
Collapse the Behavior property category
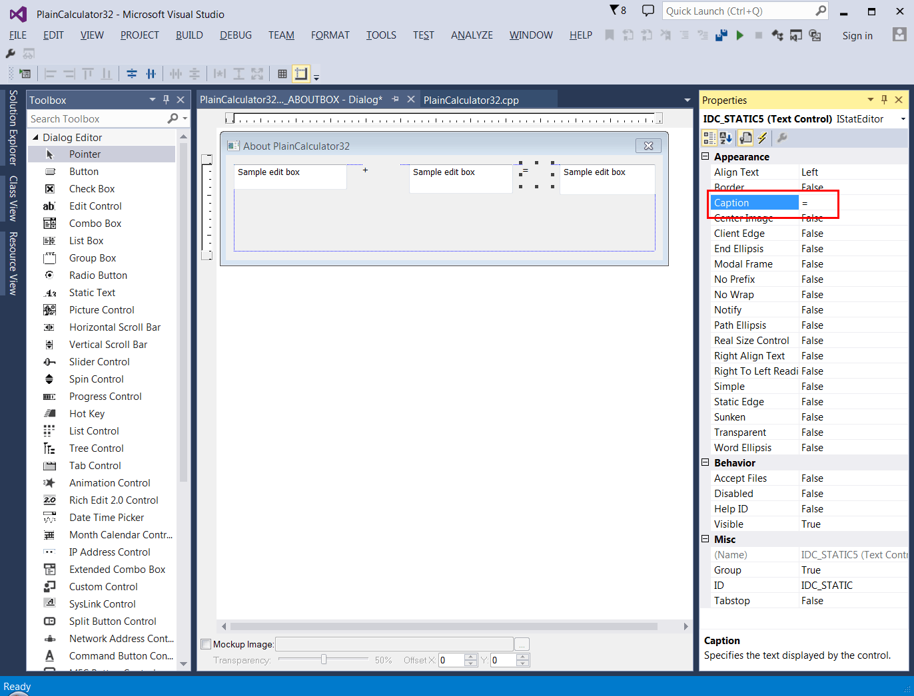pyautogui.click(x=705, y=462)
